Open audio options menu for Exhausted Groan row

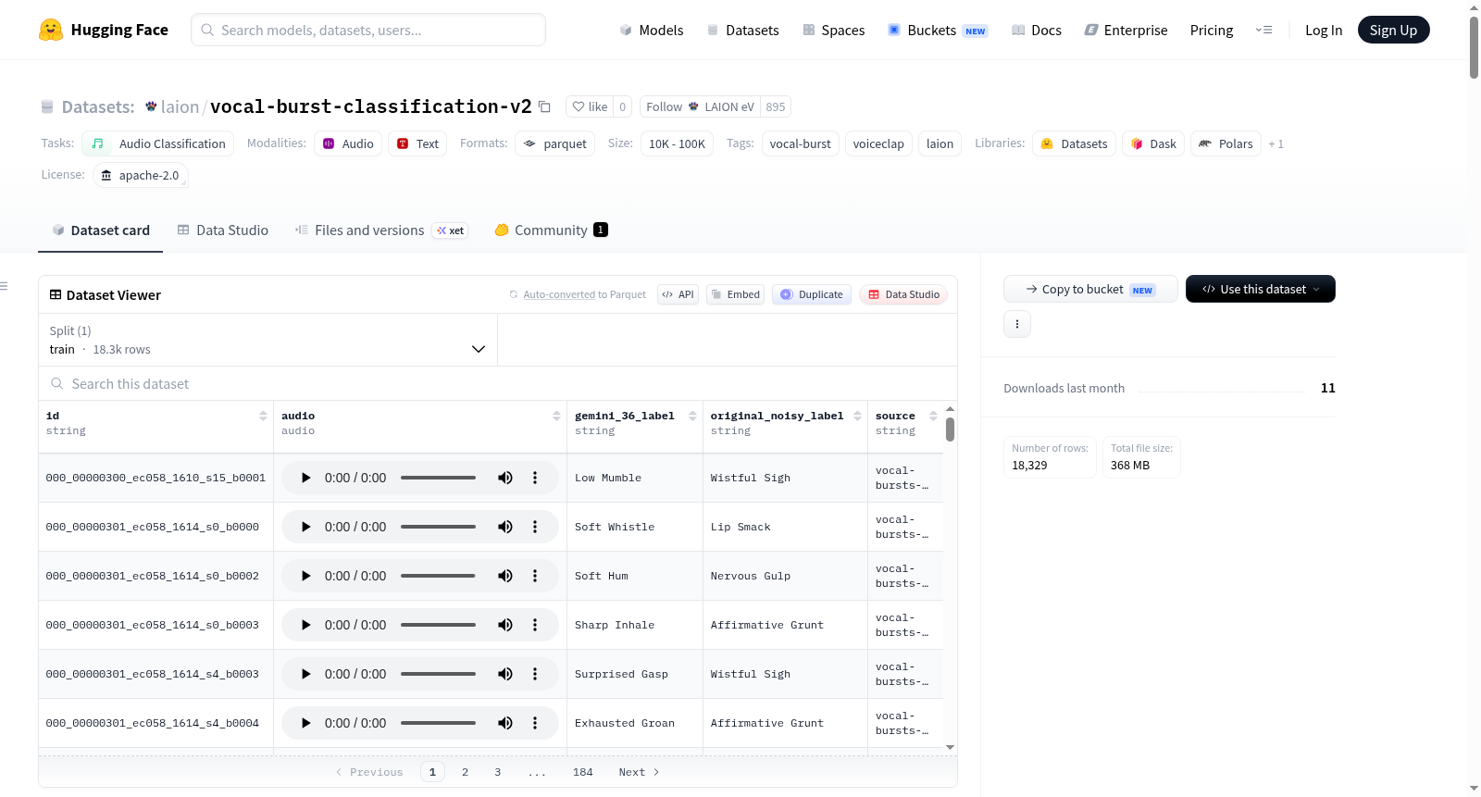tap(535, 723)
